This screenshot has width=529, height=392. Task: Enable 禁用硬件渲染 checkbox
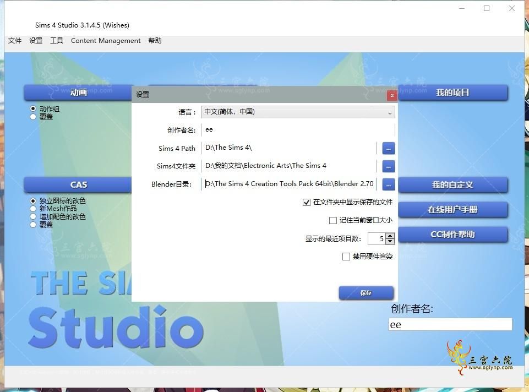(346, 257)
